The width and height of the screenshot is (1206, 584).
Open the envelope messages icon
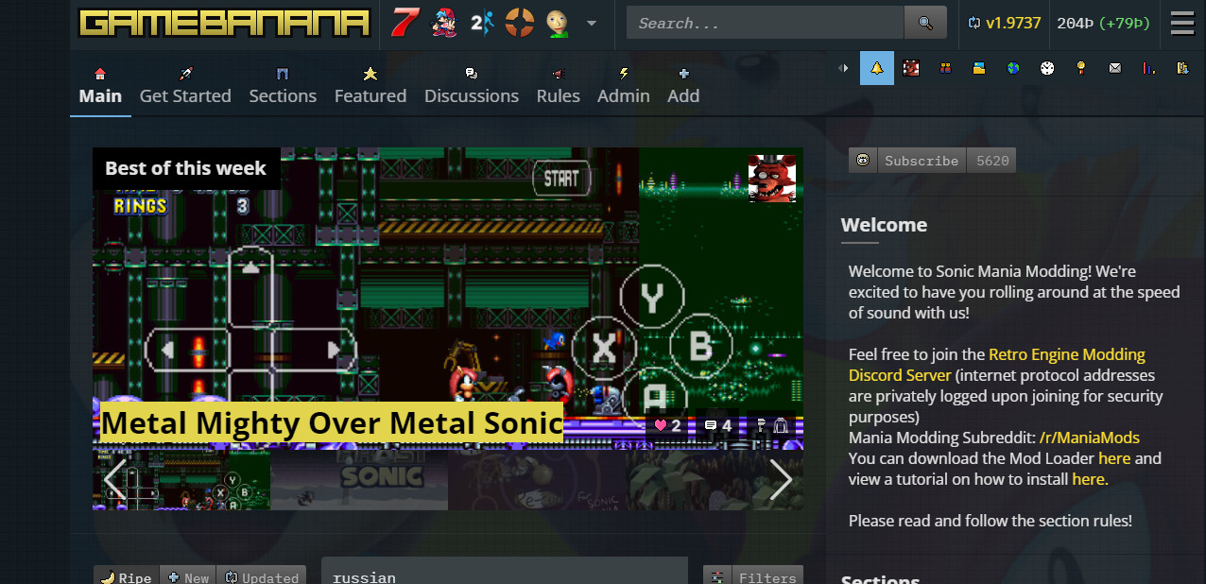coord(1114,67)
